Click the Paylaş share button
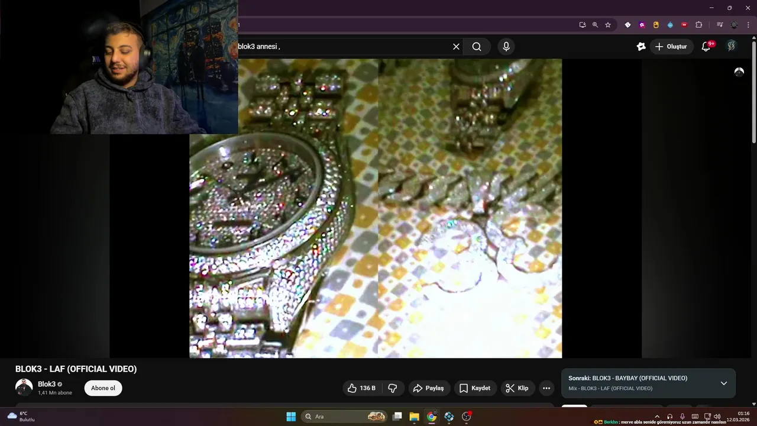Screen dimensions: 757x426 pyautogui.click(x=428, y=388)
